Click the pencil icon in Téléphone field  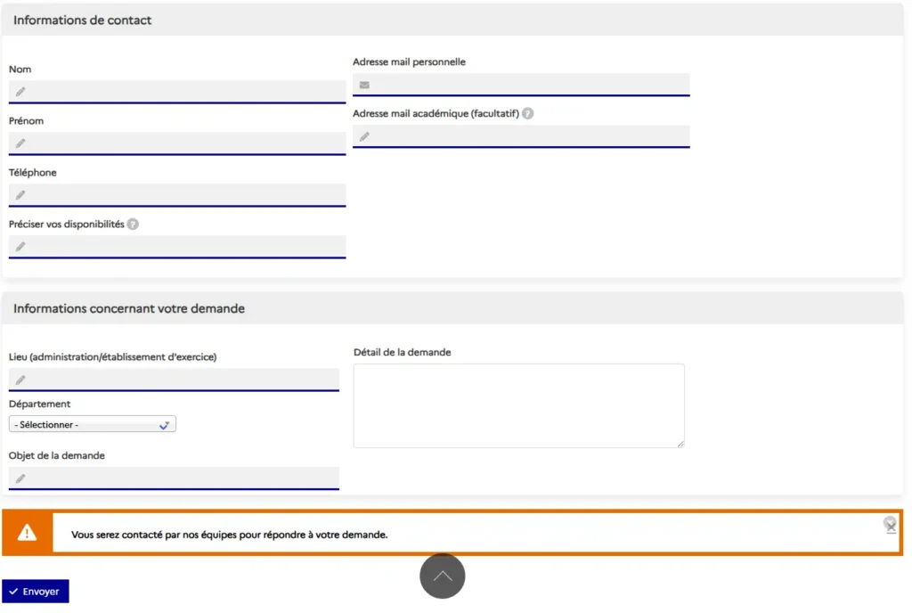click(x=20, y=195)
